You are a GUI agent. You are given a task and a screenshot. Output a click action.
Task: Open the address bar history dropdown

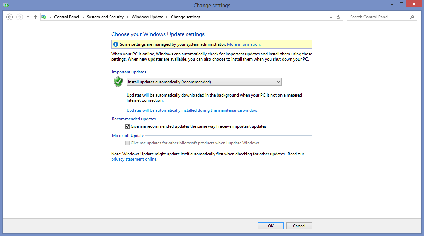331,17
